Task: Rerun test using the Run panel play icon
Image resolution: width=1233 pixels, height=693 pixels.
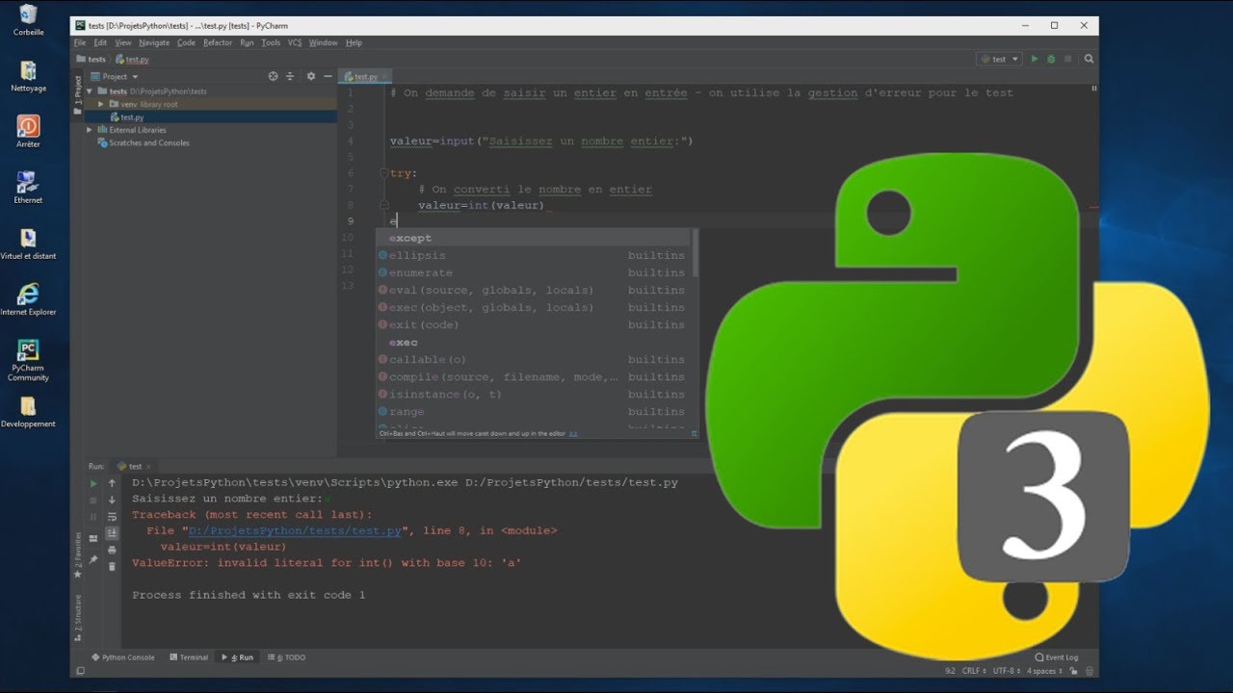Action: (93, 483)
